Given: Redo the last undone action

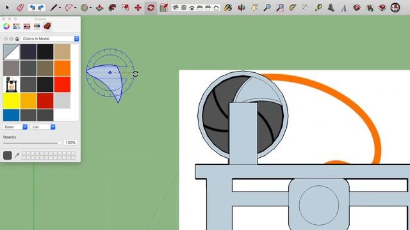Looking at the screenshot, I should 41,8.
